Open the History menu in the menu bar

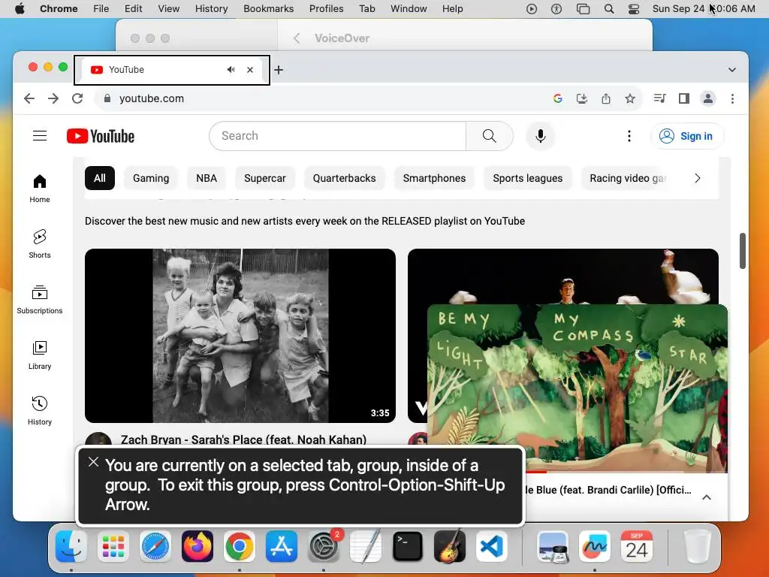[211, 9]
